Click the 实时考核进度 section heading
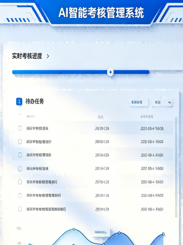This screenshot has height=245, width=183. [27, 56]
